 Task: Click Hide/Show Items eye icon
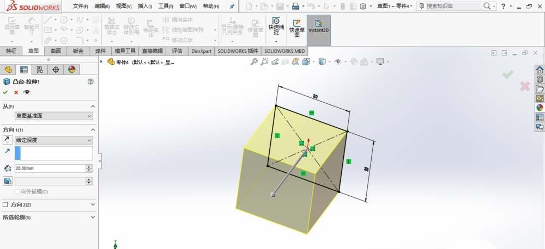[337, 62]
